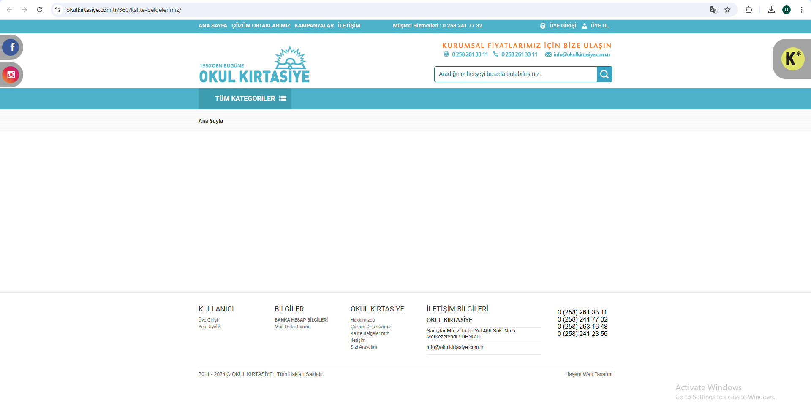The height and width of the screenshot is (419, 811).
Task: Click header email info@okulkirtasiye.com.tr
Action: click(x=582, y=54)
